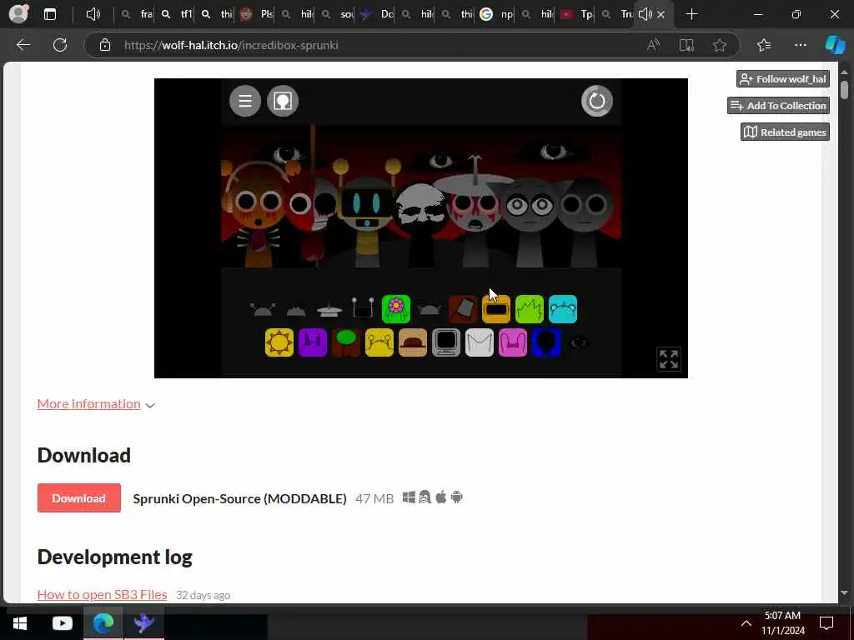View site info via the lock icon
Screen dimensions: 854x640
tap(104, 45)
